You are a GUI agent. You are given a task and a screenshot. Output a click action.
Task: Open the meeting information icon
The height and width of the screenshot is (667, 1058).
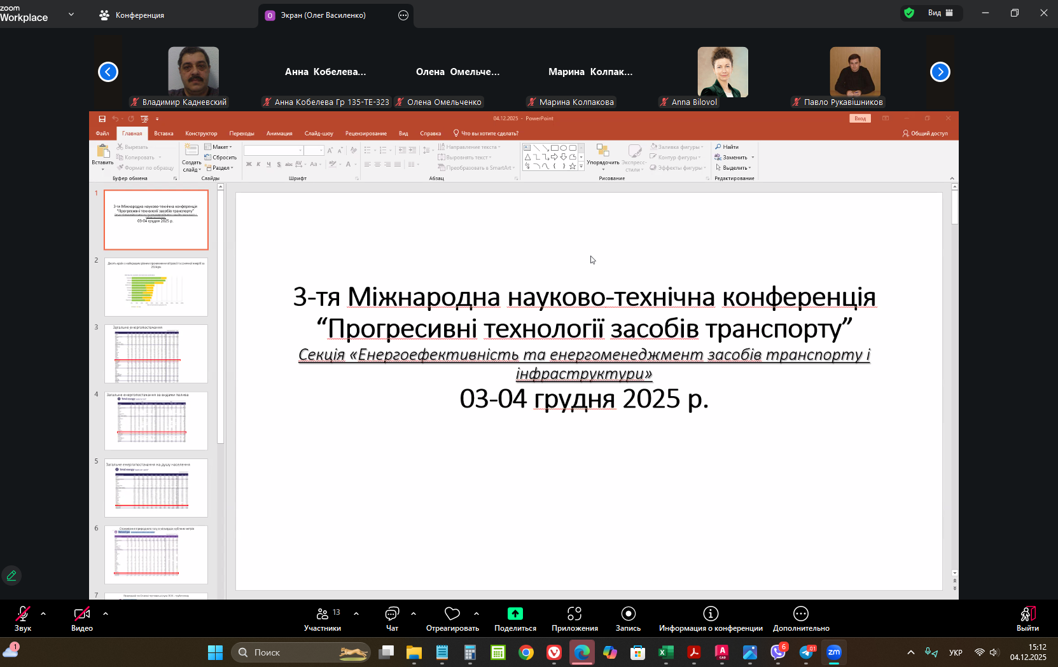coord(711,614)
